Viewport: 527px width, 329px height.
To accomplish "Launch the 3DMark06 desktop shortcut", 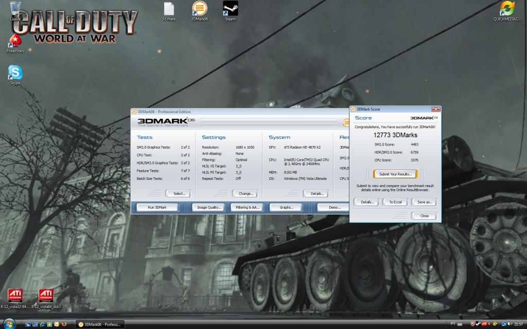I will (x=199, y=11).
